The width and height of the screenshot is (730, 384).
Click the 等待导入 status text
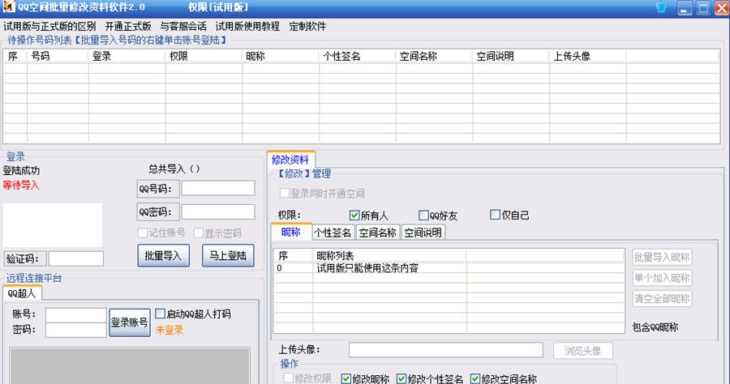tap(21, 185)
